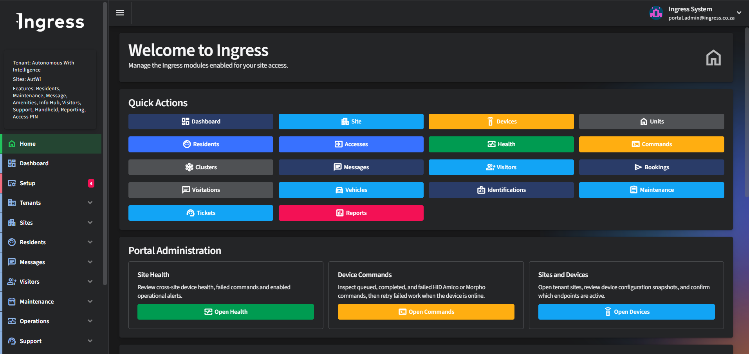Open the Tickets quick action
This screenshot has height=354, width=749.
pyautogui.click(x=201, y=213)
